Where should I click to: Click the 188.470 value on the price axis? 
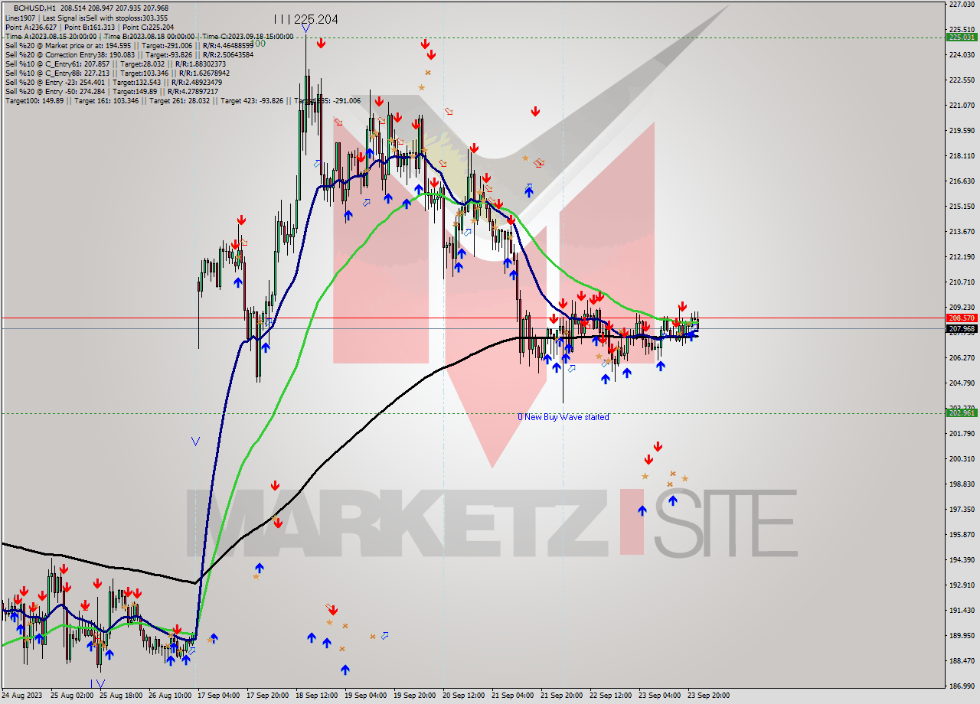(961, 661)
